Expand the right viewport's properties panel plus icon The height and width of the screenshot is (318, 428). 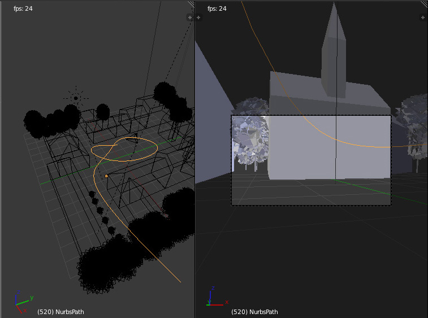422,18
